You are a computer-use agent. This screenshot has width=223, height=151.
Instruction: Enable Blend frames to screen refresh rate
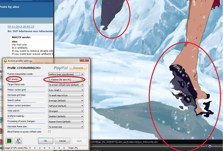click(x=49, y=132)
